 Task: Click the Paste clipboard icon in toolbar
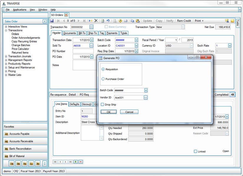tap(138, 21)
